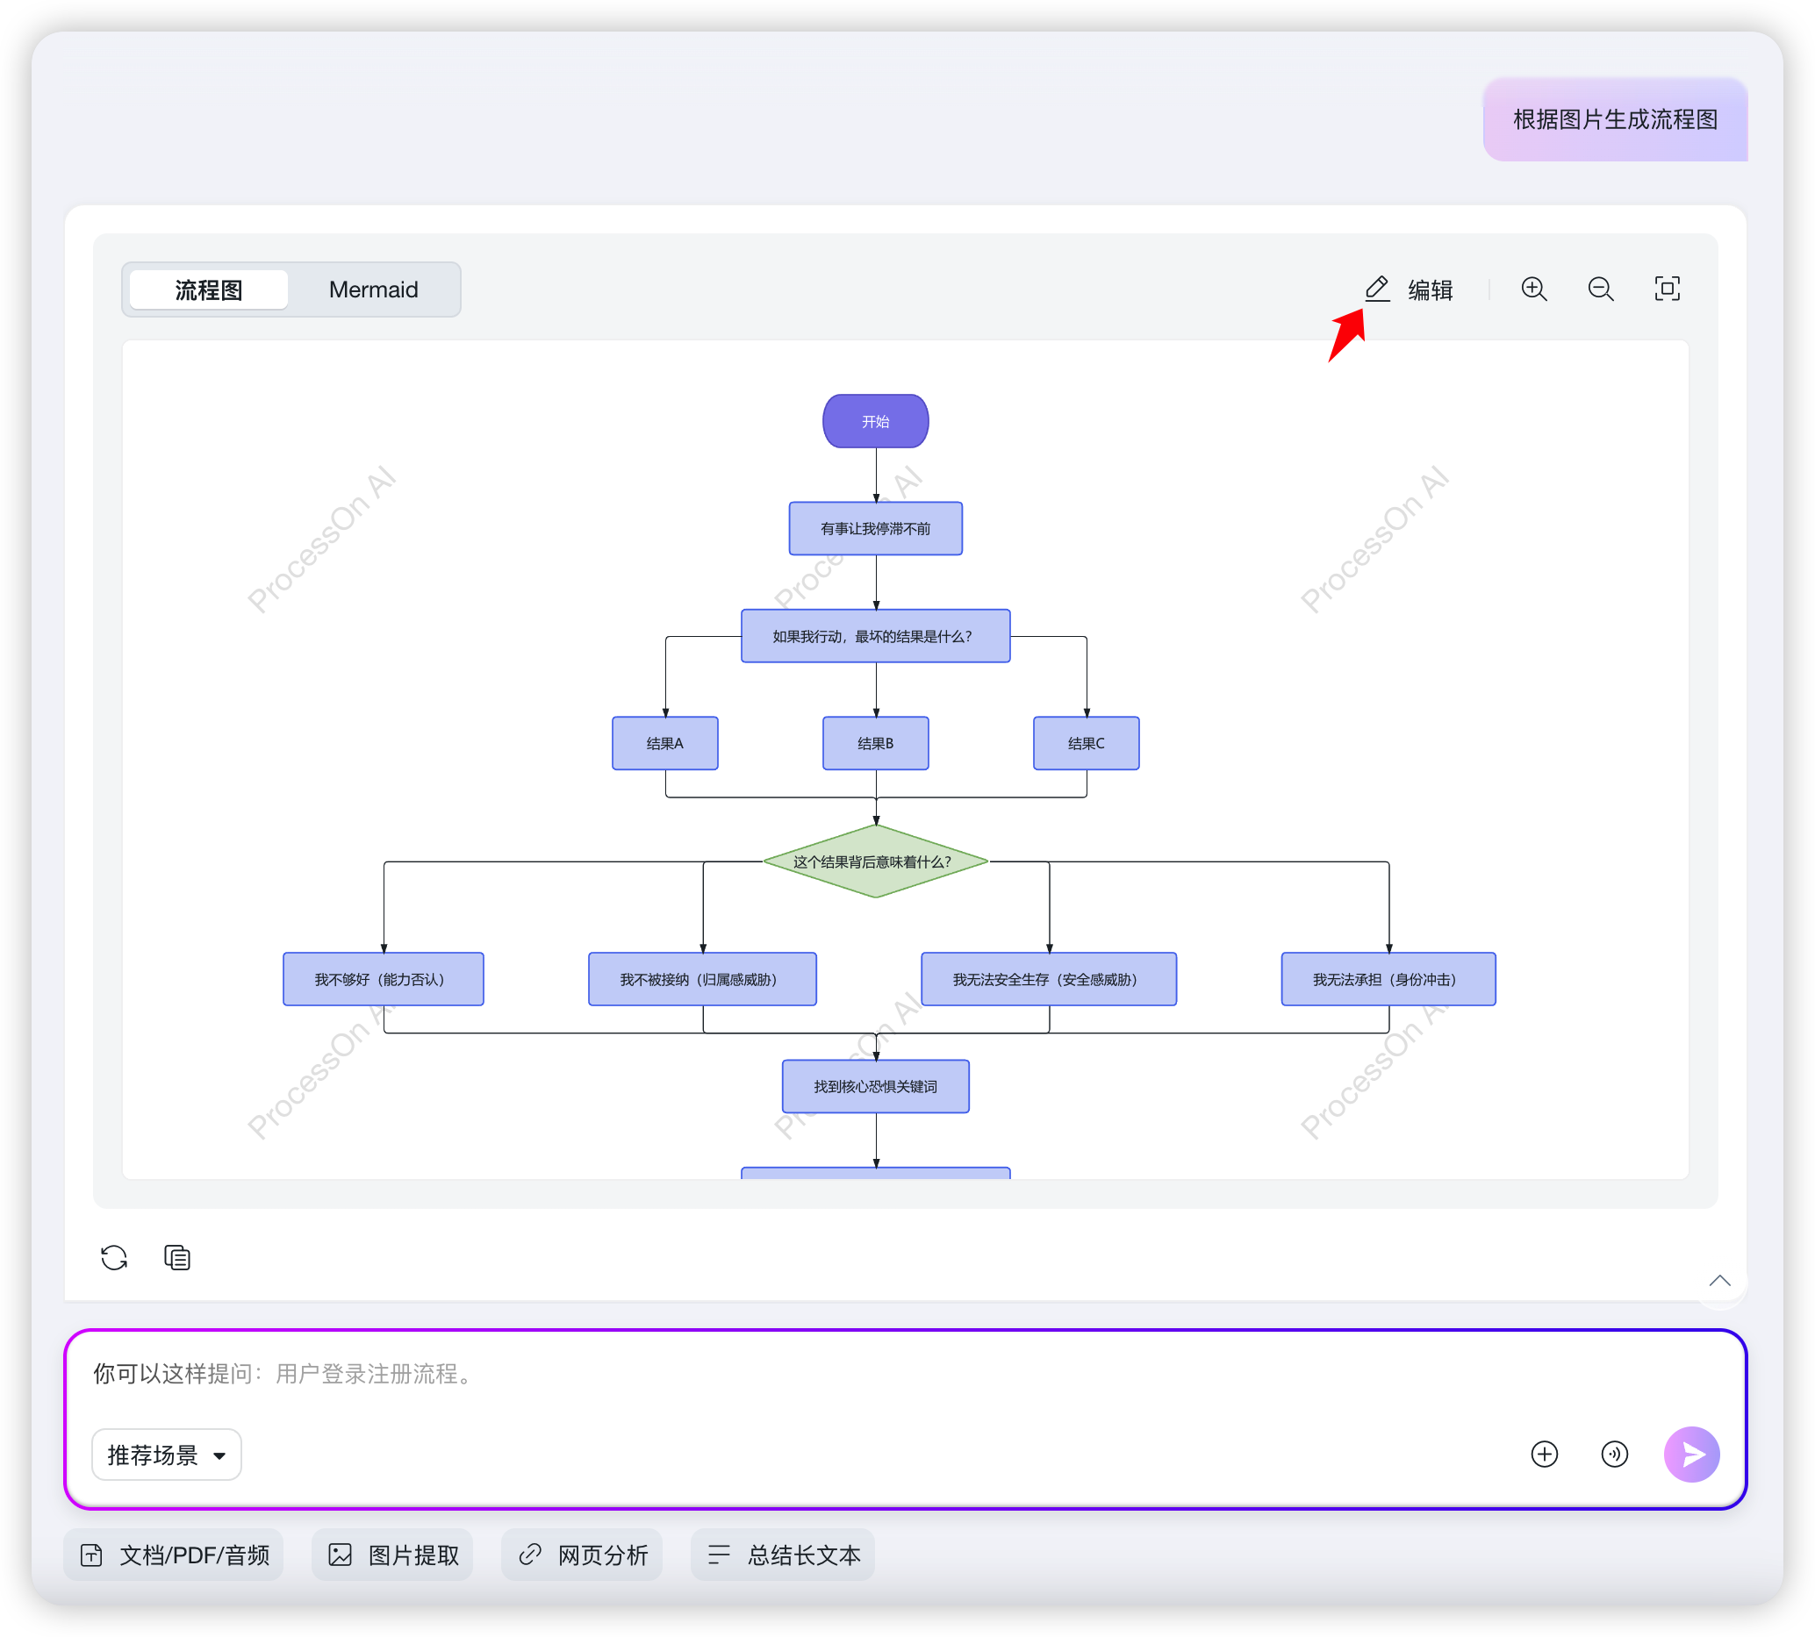The image size is (1815, 1637).
Task: Click the edit pencil icon
Action: coord(1377,289)
